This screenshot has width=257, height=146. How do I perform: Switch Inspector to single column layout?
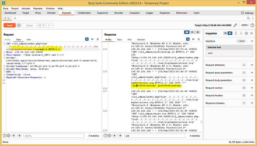(x=226, y=33)
